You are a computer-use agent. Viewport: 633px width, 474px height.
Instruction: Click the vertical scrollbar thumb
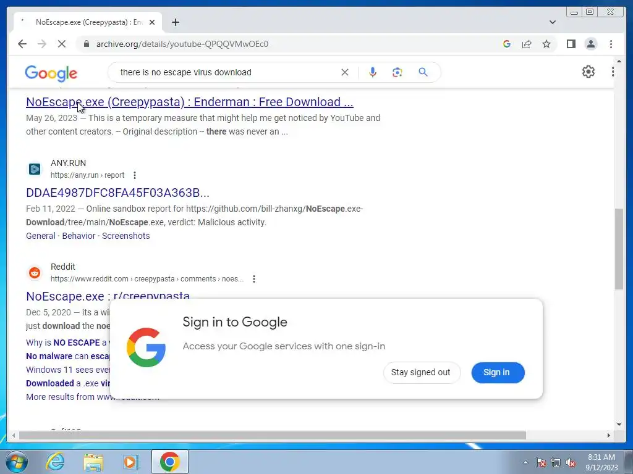[x=619, y=249]
